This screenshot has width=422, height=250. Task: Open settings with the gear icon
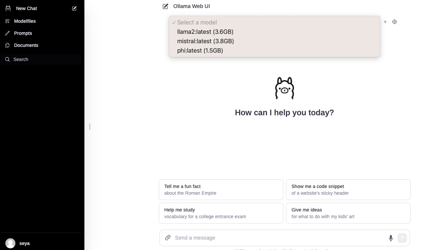[395, 22]
